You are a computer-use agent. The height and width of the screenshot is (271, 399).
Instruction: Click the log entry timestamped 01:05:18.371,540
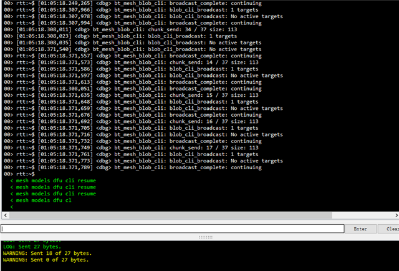pyautogui.click(x=133, y=49)
